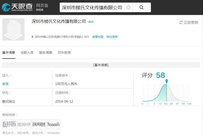The image size is (203, 139).
Task: Click the location pin icon beside address
Action: tap(32, 37)
